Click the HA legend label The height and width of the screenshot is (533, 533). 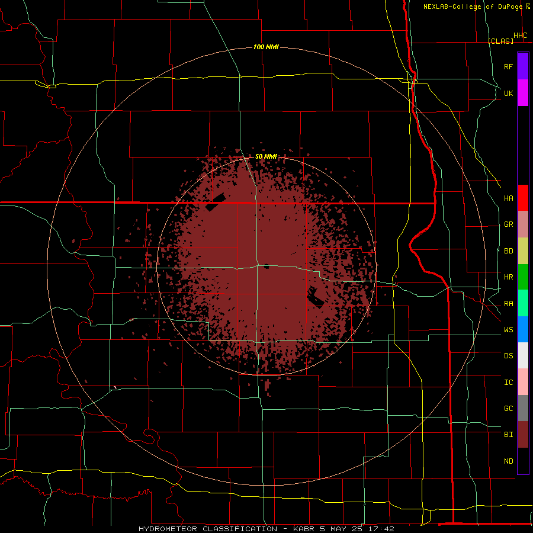tap(509, 198)
